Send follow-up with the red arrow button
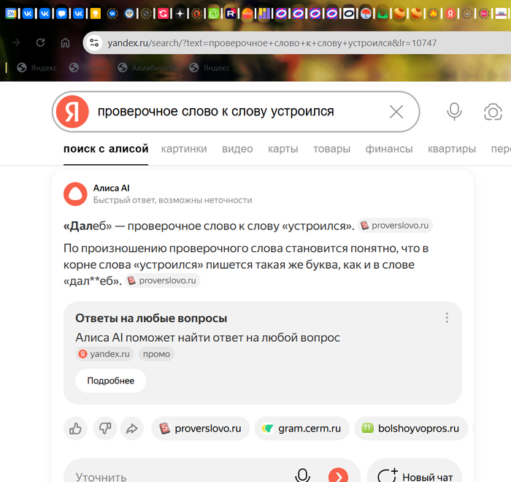 [x=338, y=475]
